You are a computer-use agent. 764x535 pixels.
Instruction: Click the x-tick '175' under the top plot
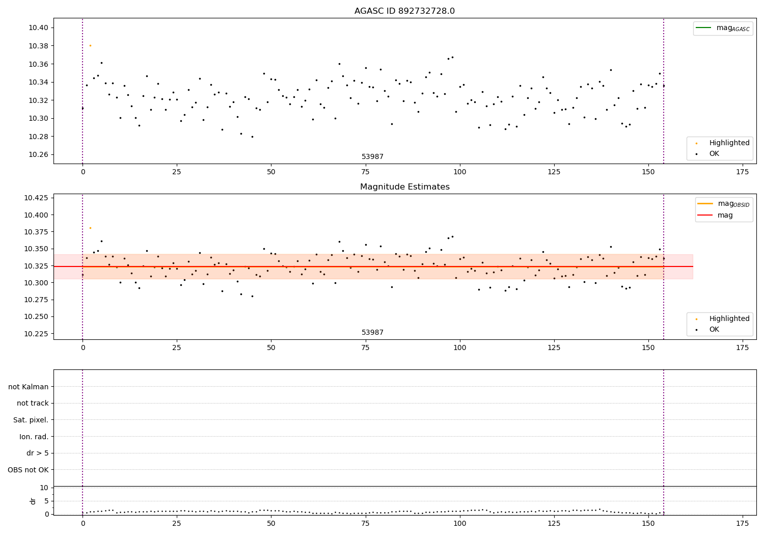coord(743,172)
